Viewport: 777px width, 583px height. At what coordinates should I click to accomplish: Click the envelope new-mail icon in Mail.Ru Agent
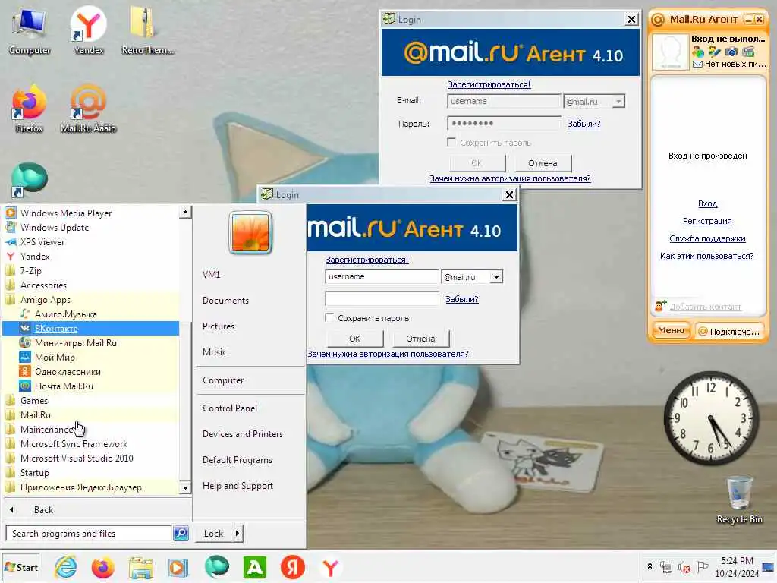[698, 64]
